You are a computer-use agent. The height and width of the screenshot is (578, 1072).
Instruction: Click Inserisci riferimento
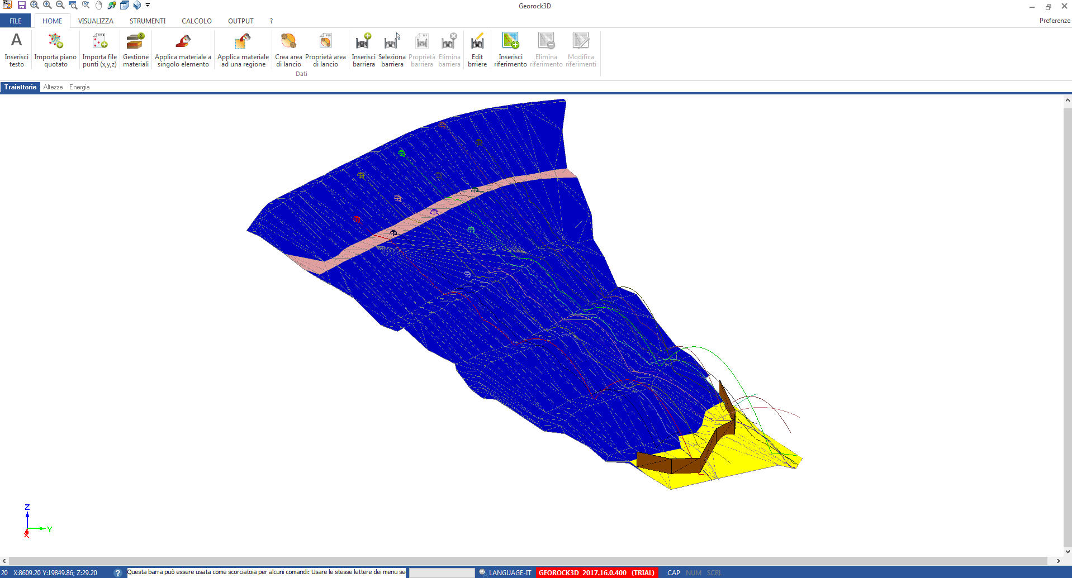[510, 50]
